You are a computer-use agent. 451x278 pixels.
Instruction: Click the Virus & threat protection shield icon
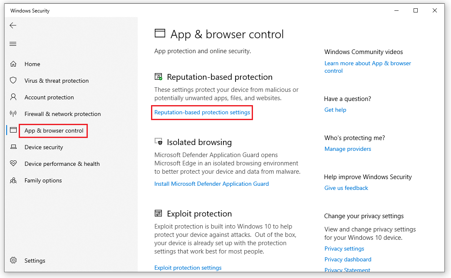tap(13, 81)
